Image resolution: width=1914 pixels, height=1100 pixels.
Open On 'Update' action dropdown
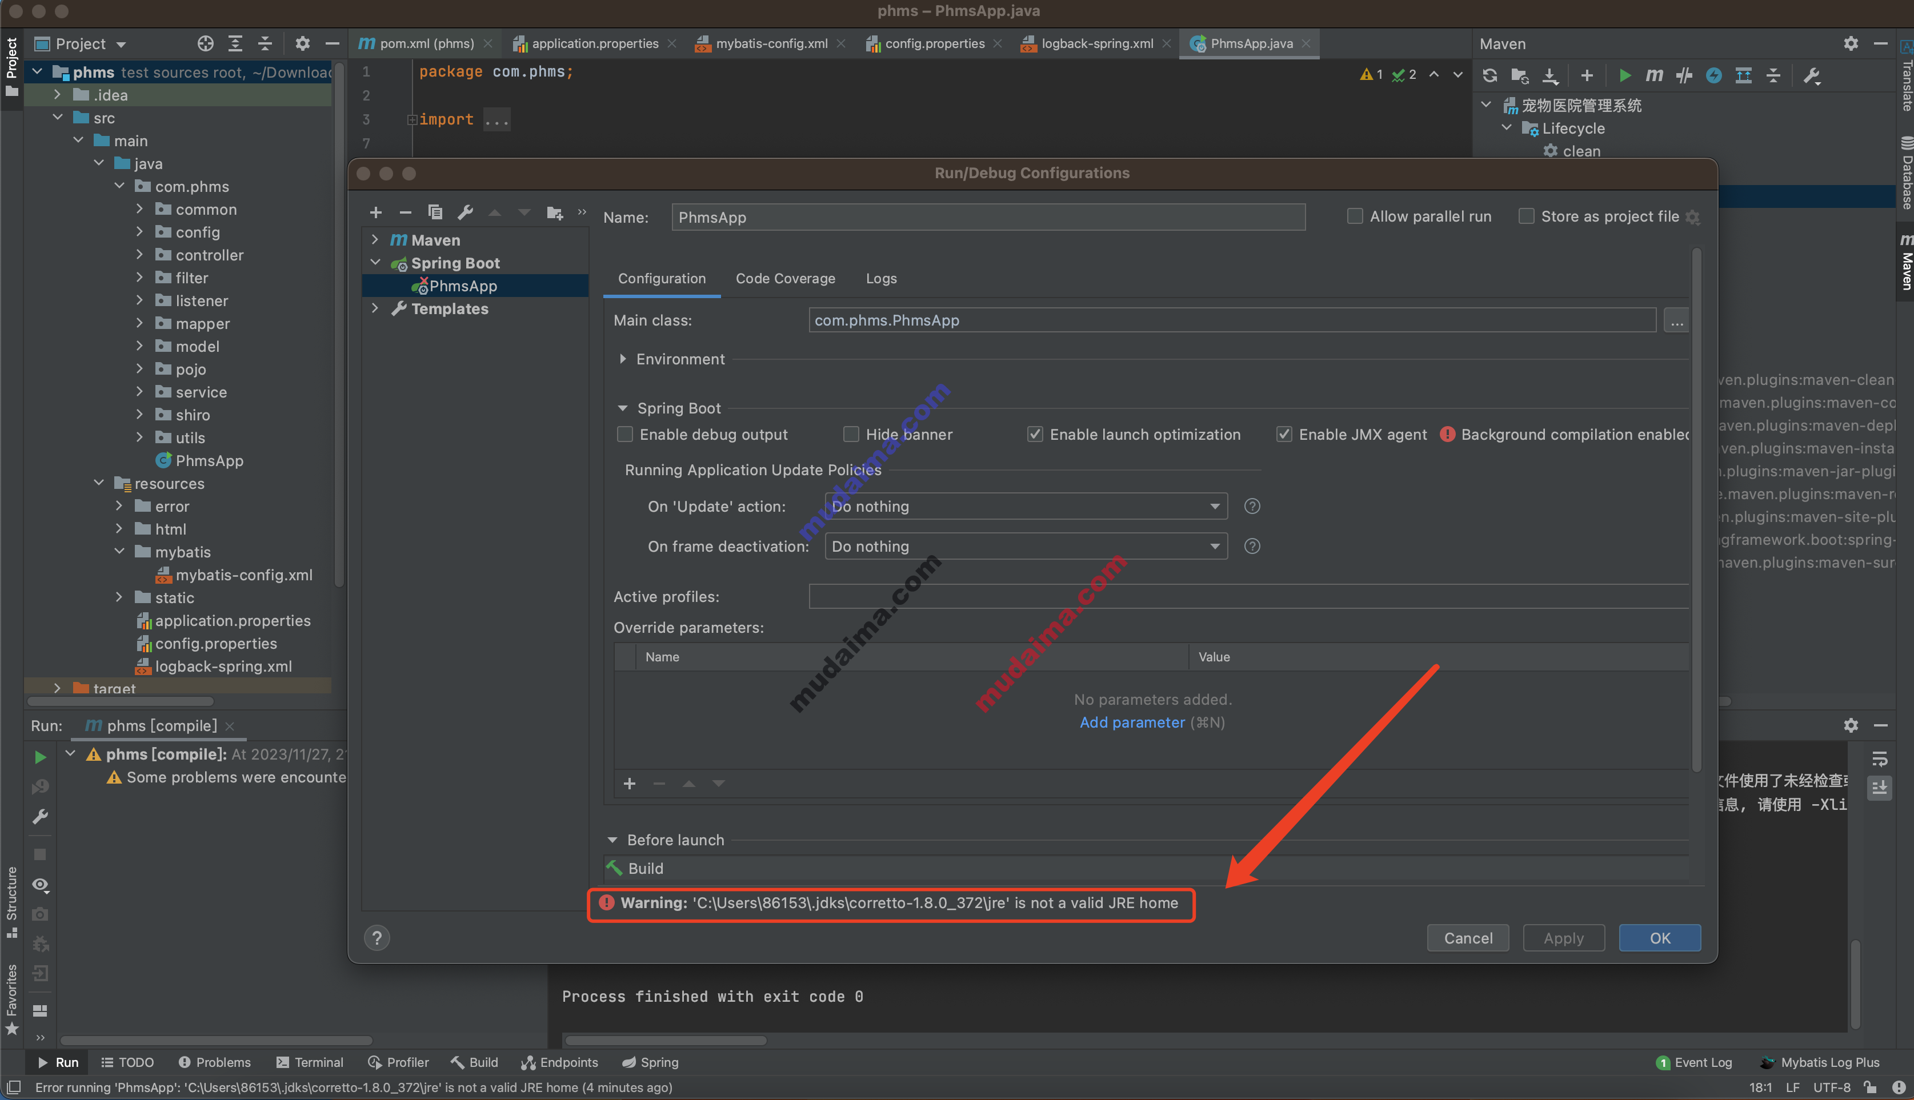pyautogui.click(x=1026, y=506)
